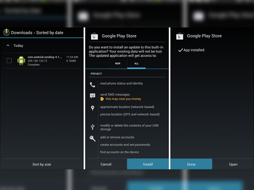Viewport: 254px width, 190px height.
Task: Select precise location (GPS and network-based)
Action: pos(130,114)
